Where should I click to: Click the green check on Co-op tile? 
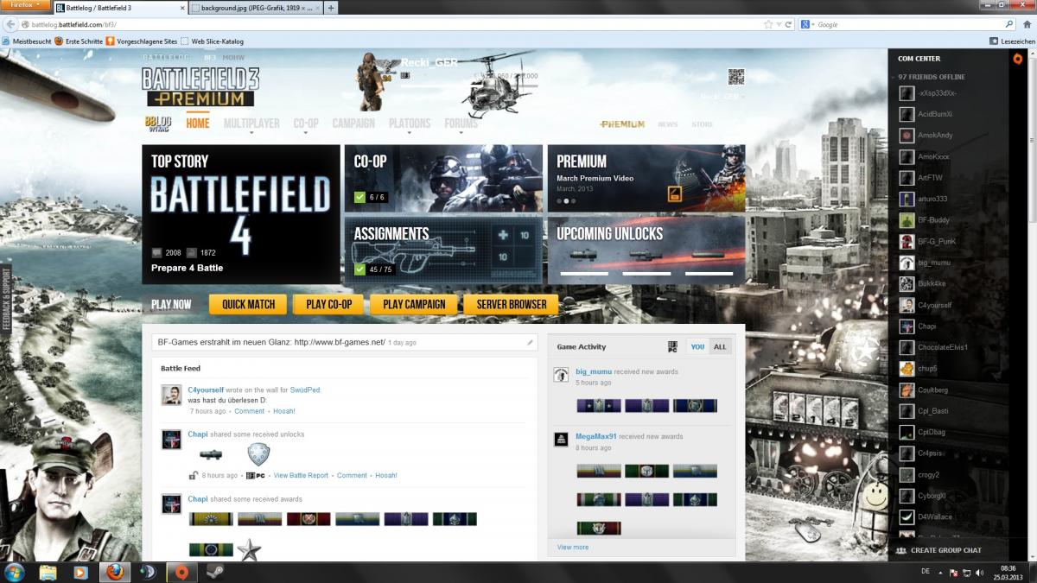[359, 197]
